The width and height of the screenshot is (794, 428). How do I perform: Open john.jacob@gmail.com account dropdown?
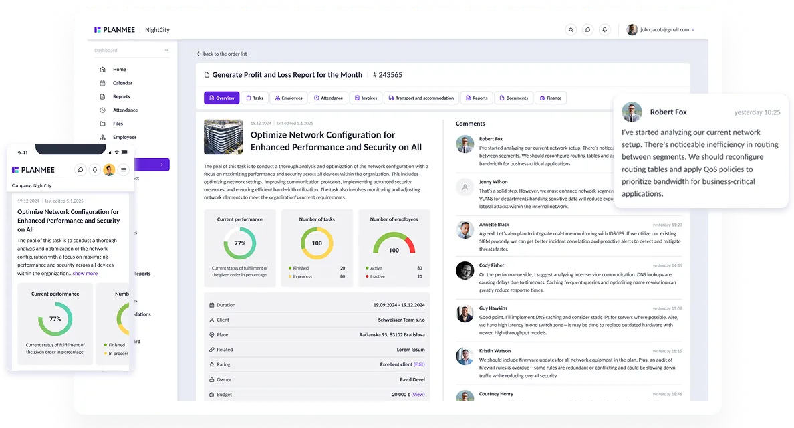(668, 30)
